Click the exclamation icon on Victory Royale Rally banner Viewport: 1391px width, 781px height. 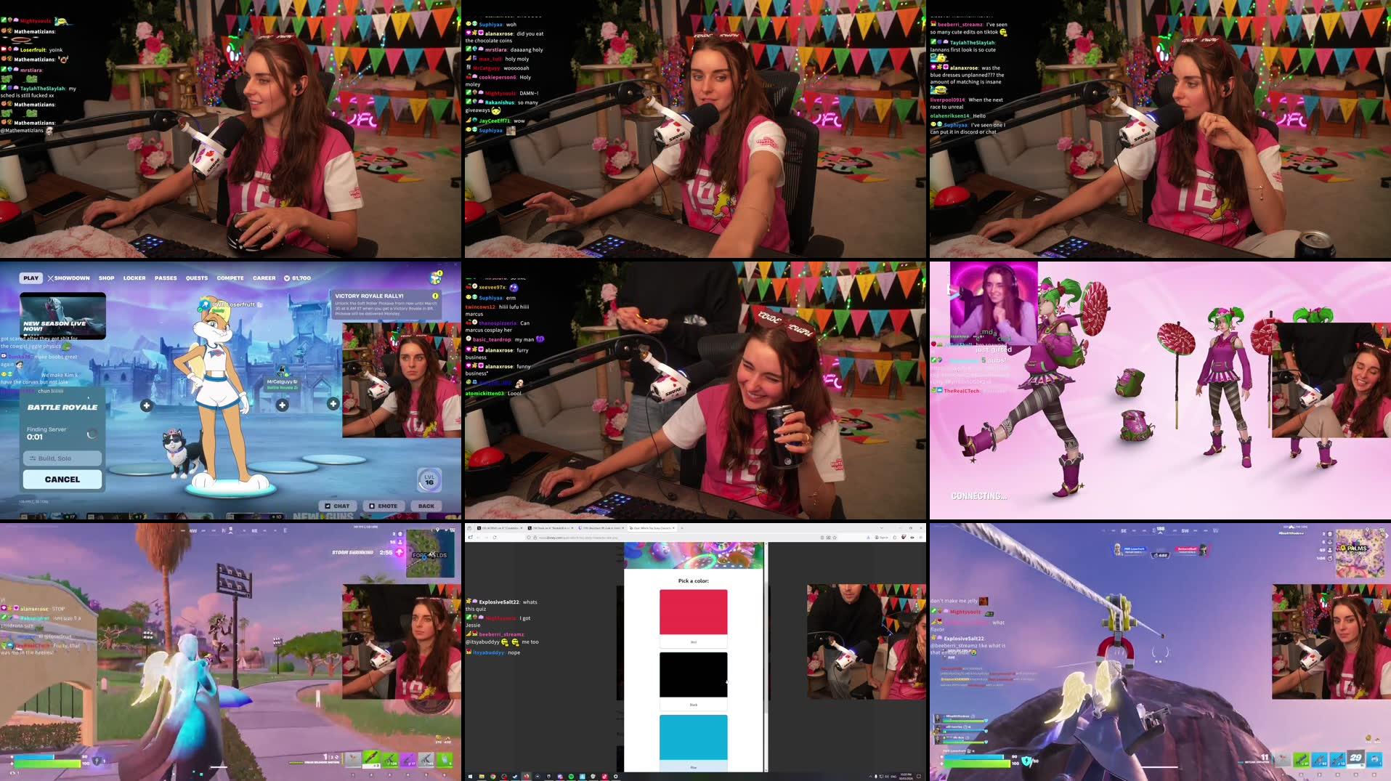click(435, 296)
